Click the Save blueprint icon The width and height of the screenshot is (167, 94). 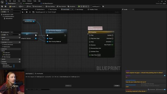(2, 7)
